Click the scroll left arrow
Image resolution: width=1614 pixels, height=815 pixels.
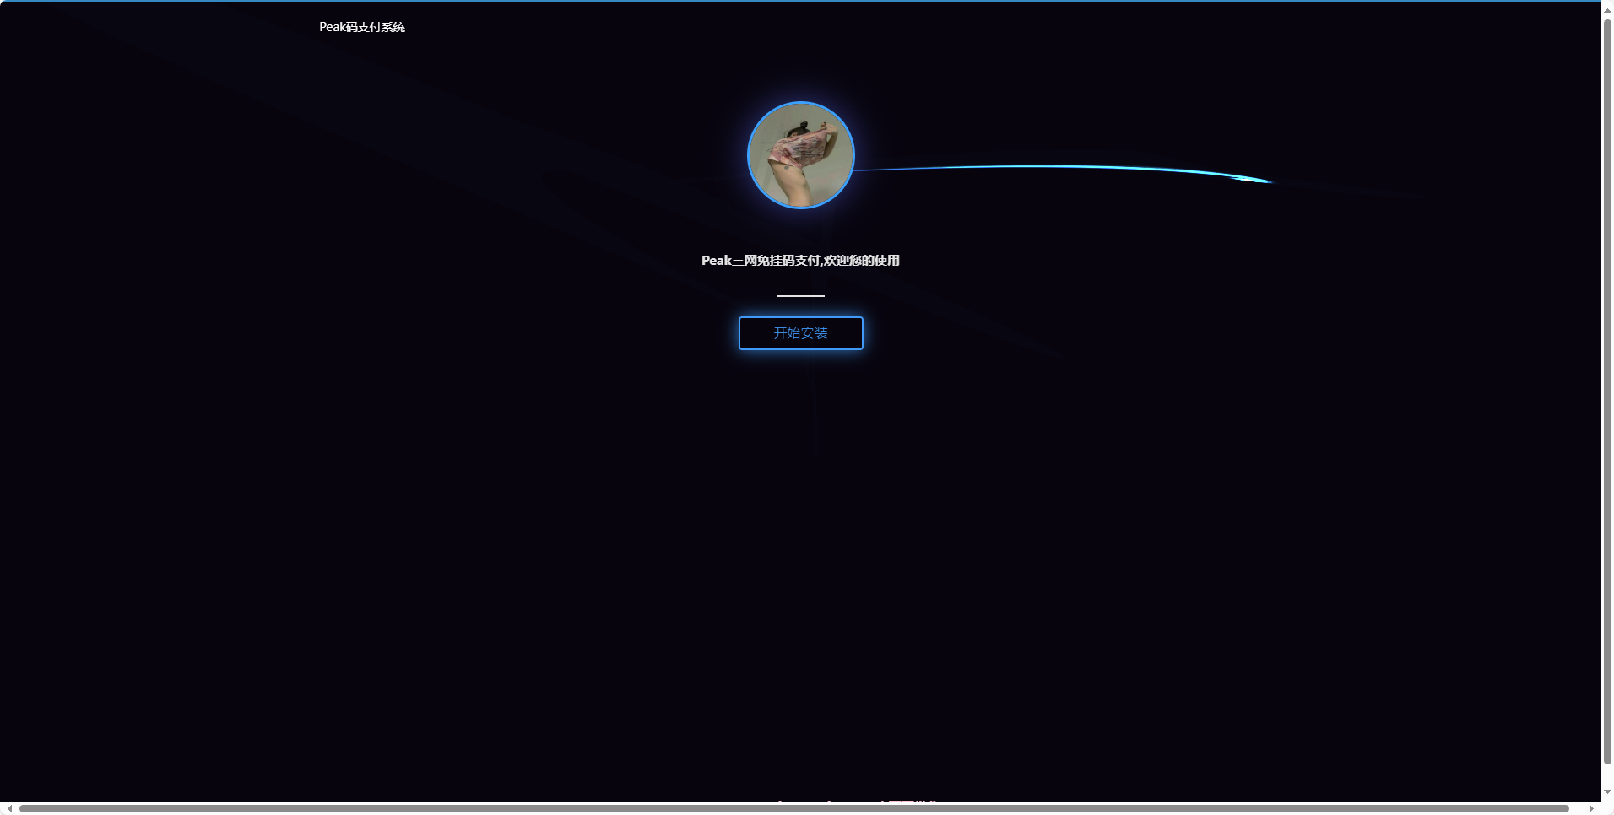click(x=8, y=808)
